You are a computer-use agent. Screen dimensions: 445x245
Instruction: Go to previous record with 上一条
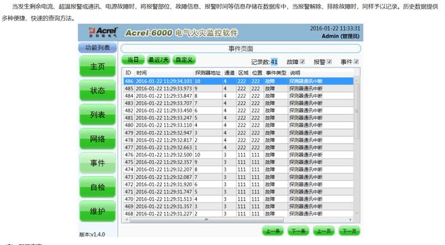click(273, 231)
